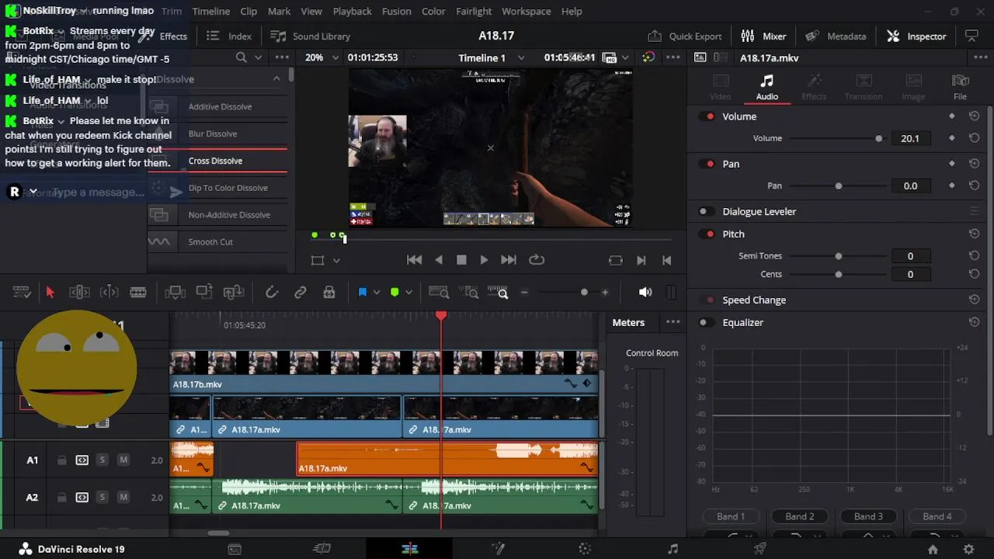This screenshot has height=559, width=994.
Task: Open Meters panel options menu
Action: (x=673, y=322)
